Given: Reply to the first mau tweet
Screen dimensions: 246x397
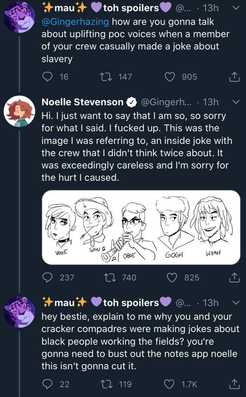Looking at the screenshot, I should [47, 77].
